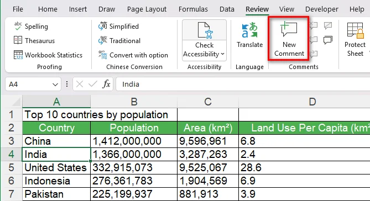This screenshot has height=201, width=370.
Task: Convert text to Traditional Chinese
Action: (x=119, y=40)
